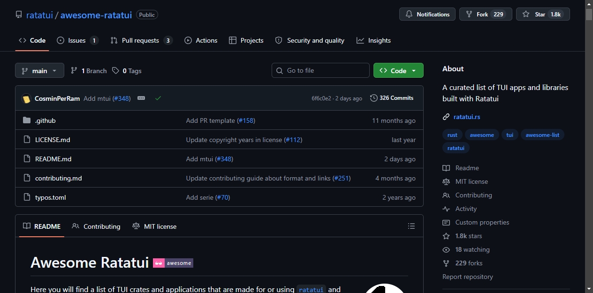Open the typos.toml file

point(51,197)
